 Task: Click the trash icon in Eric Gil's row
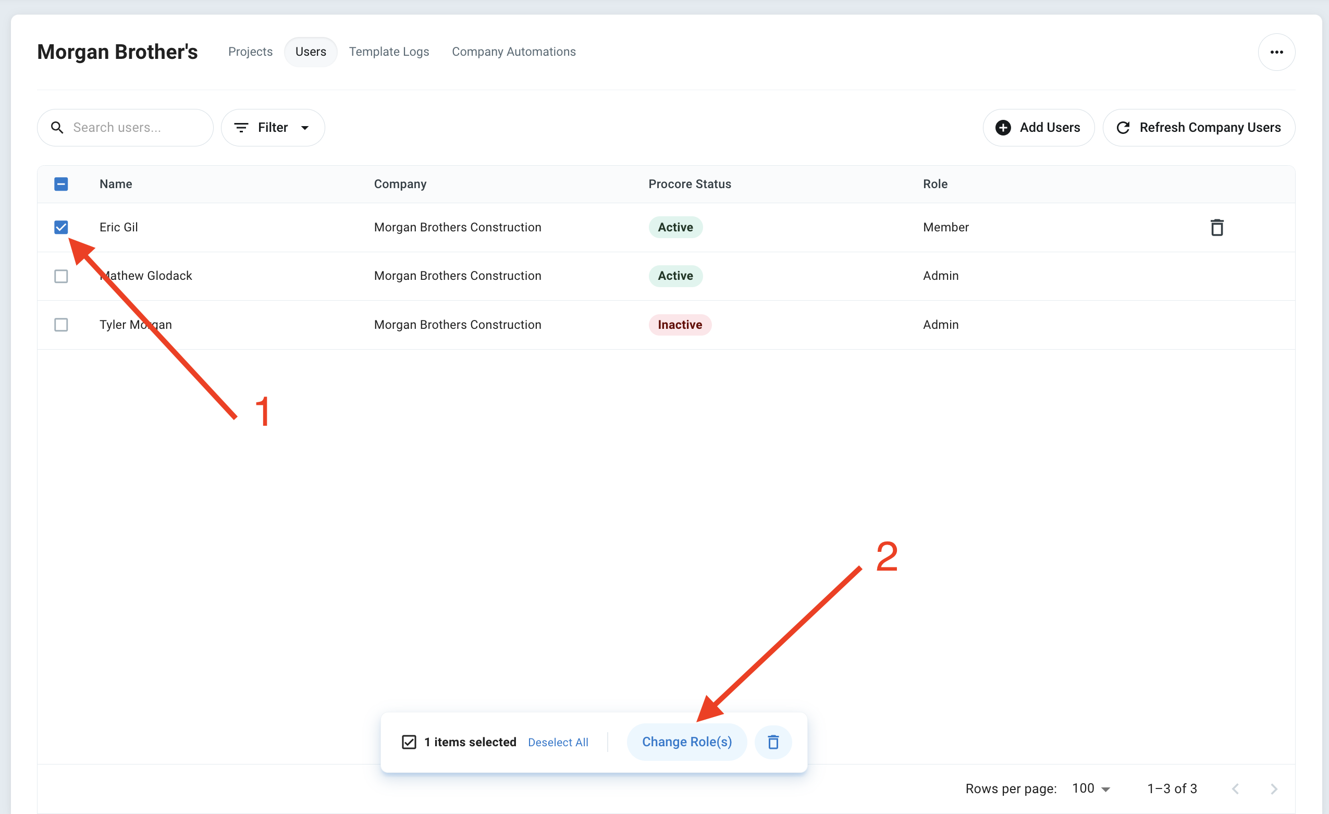1216,228
